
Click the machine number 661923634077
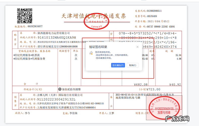(x=35, y=26)
